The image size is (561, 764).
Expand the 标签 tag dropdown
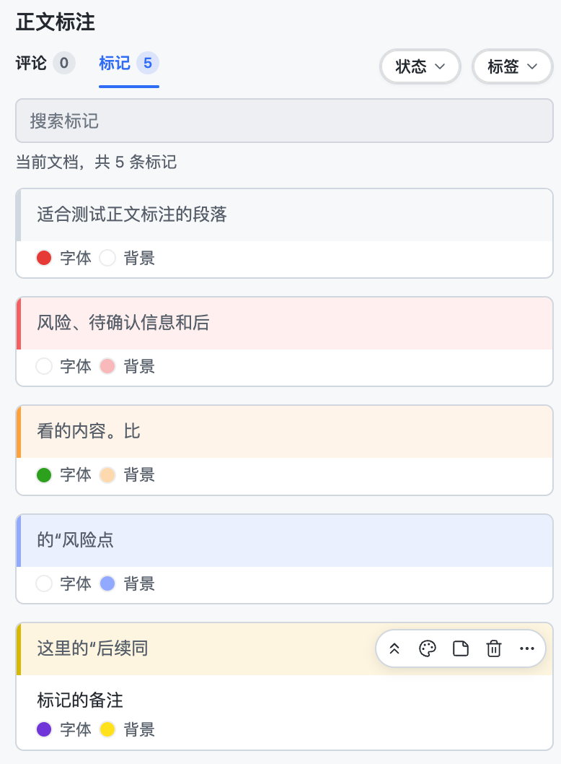coord(513,66)
